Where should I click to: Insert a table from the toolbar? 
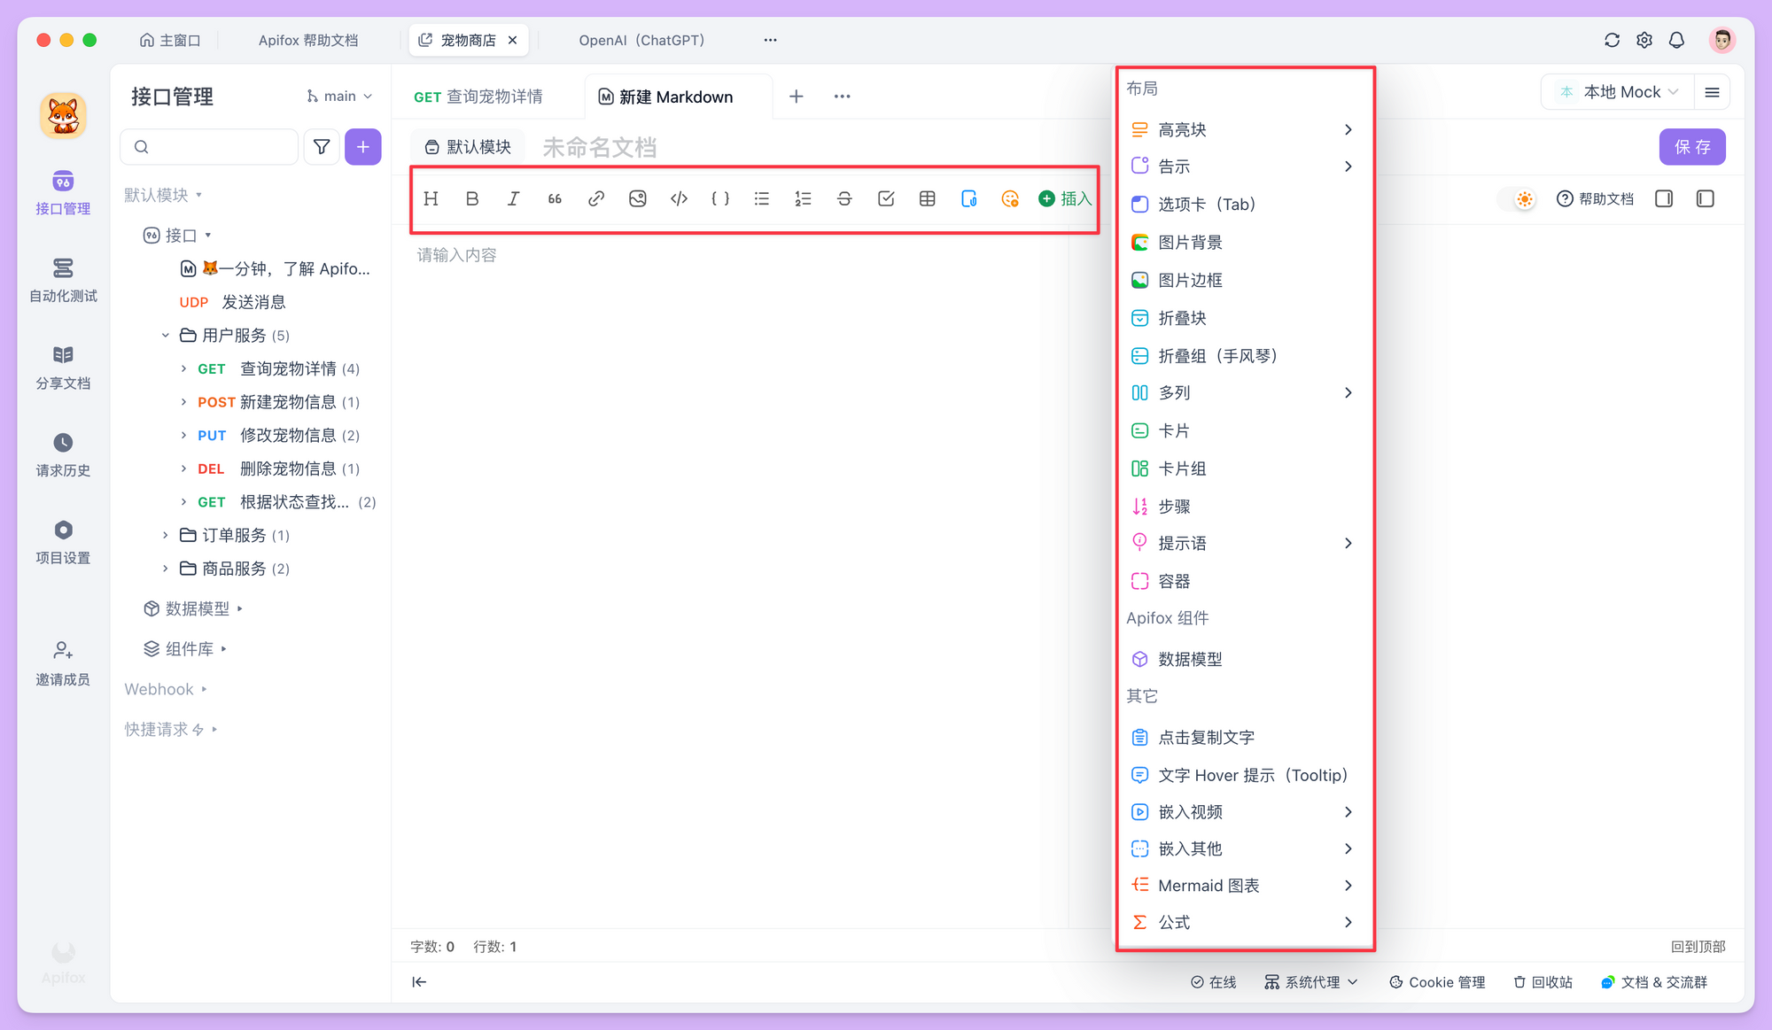click(x=927, y=198)
